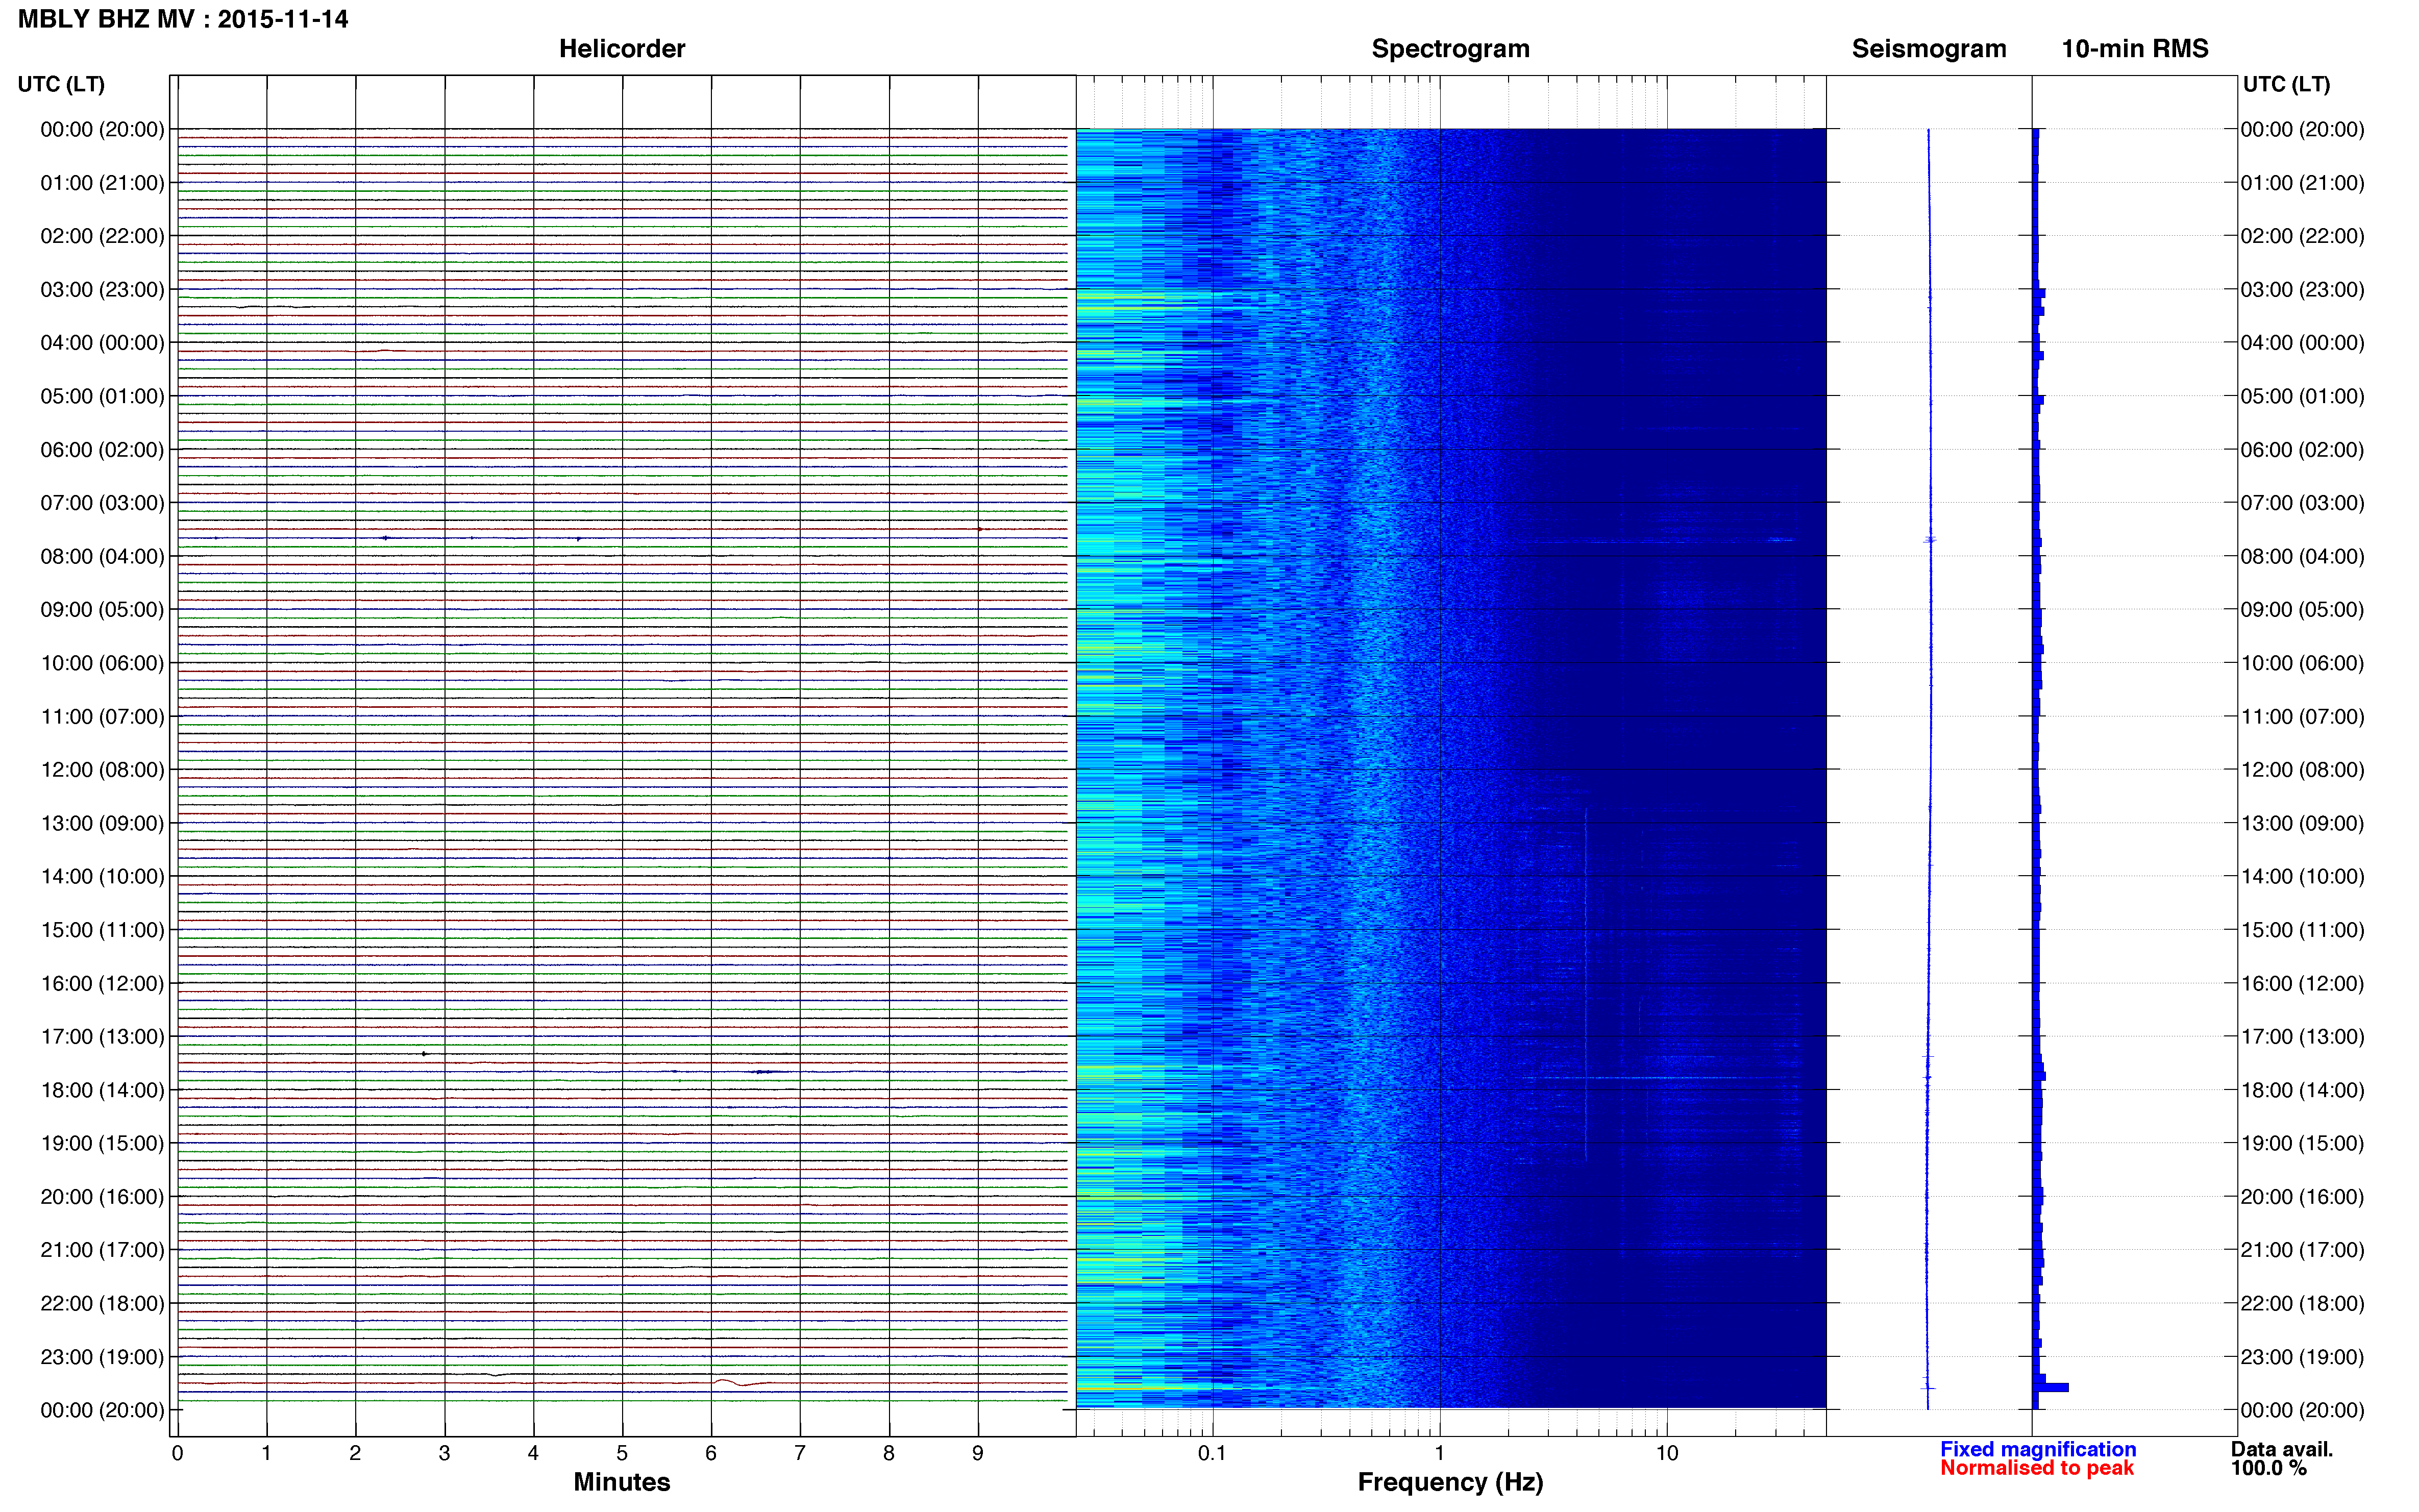The image size is (2419, 1512).
Task: Click the tallest RMS bar after 23:00
Action: click(2050, 1388)
